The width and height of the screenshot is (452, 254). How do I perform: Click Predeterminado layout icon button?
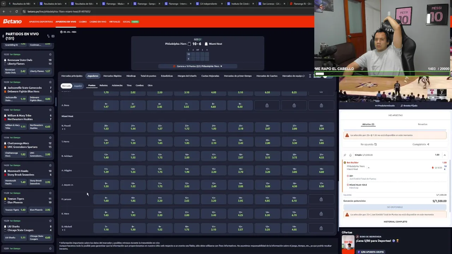[385, 105]
